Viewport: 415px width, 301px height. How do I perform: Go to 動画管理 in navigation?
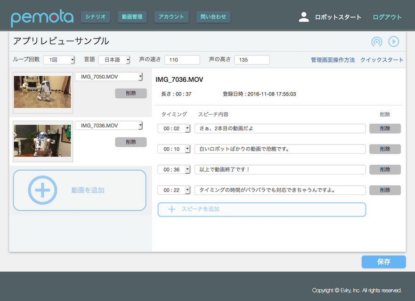(x=132, y=17)
